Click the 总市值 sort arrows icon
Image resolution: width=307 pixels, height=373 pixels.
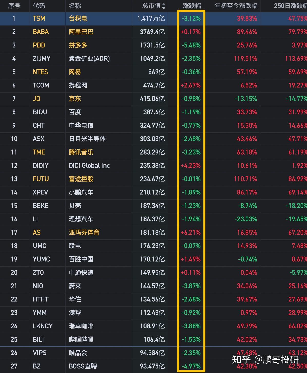[x=164, y=6]
